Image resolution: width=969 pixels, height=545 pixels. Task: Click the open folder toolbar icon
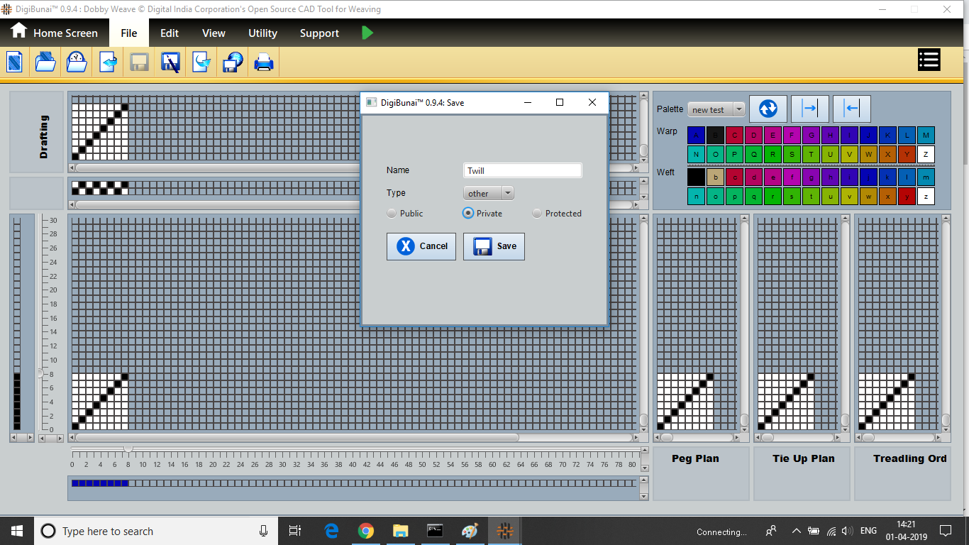coord(45,62)
